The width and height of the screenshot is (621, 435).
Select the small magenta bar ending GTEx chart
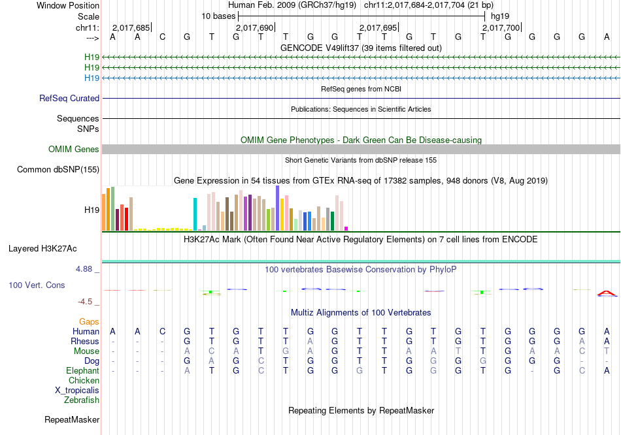(346, 228)
